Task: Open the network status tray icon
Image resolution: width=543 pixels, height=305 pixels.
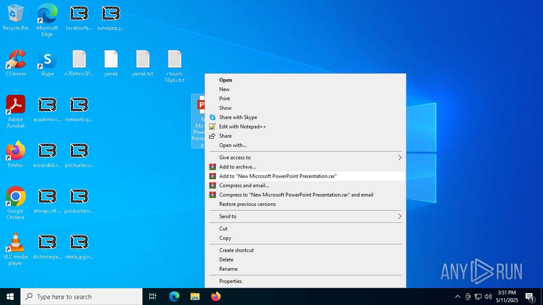Action: pos(478,297)
